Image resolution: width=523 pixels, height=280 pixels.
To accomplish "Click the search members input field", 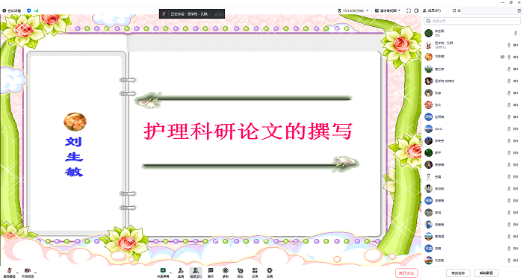I will tap(472, 21).
